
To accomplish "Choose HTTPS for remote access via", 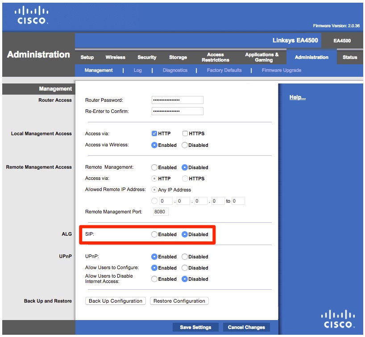I will pos(185,179).
